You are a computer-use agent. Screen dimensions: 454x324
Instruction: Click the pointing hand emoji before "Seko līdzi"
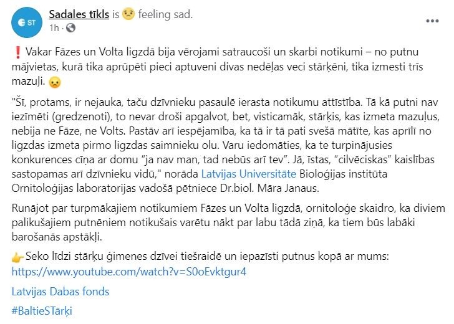[17, 257]
